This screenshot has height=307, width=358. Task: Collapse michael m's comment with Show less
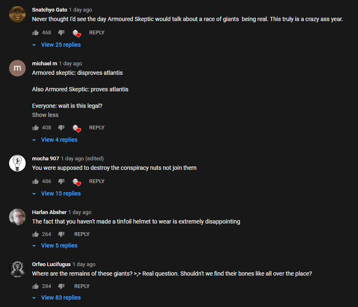(45, 115)
